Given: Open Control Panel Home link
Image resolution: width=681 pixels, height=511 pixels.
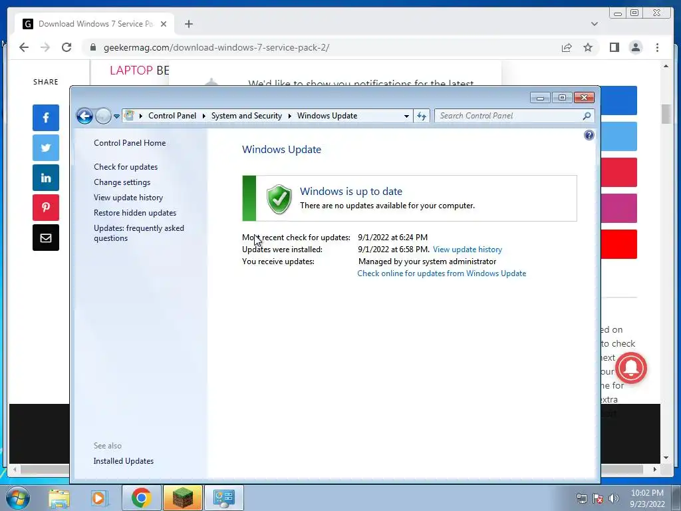Looking at the screenshot, I should pos(130,143).
